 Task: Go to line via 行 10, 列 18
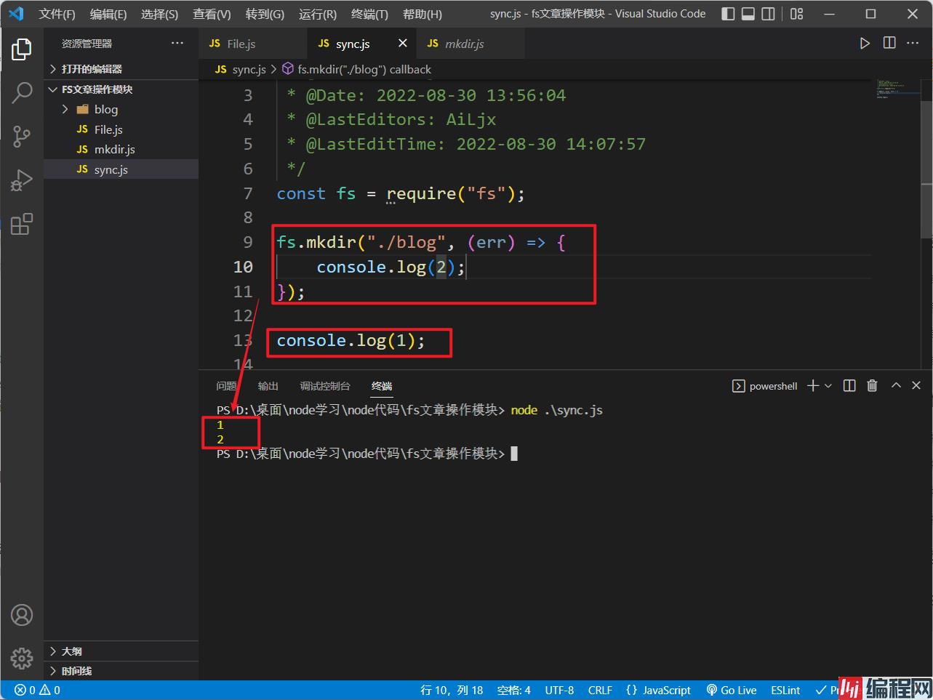(x=452, y=691)
